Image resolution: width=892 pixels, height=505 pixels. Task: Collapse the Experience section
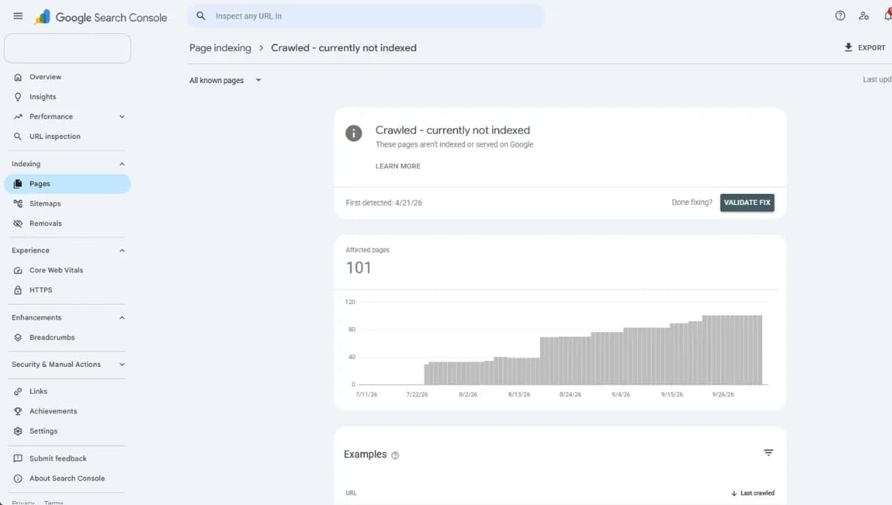pyautogui.click(x=122, y=250)
